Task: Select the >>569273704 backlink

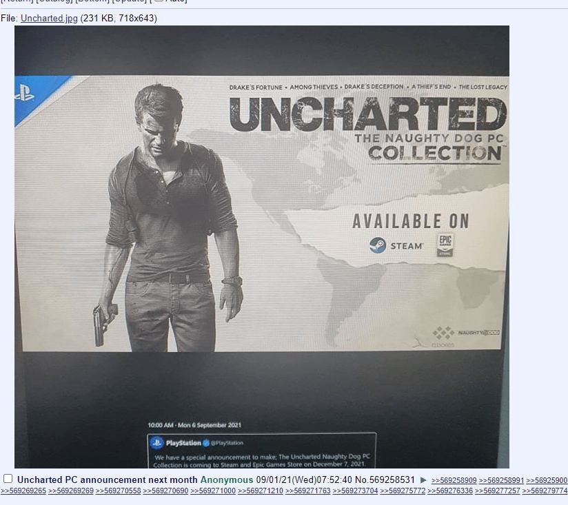Action: (355, 491)
